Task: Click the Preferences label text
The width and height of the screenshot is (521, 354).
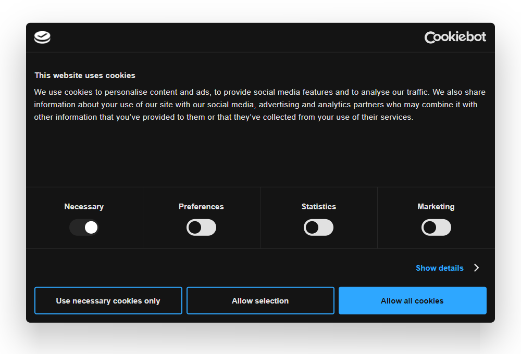Action: [201, 207]
